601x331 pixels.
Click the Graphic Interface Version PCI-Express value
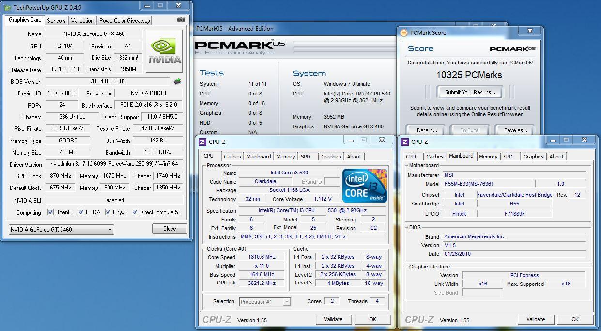[524, 275]
